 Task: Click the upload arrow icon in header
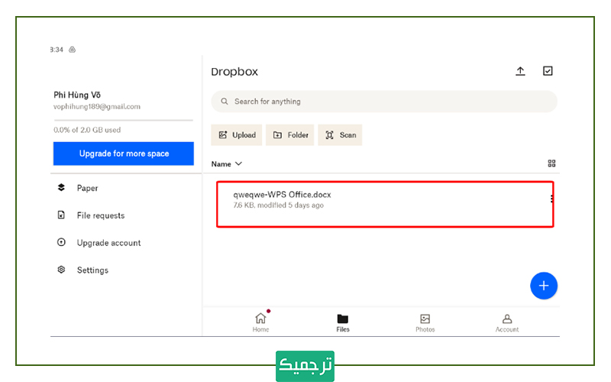point(520,71)
